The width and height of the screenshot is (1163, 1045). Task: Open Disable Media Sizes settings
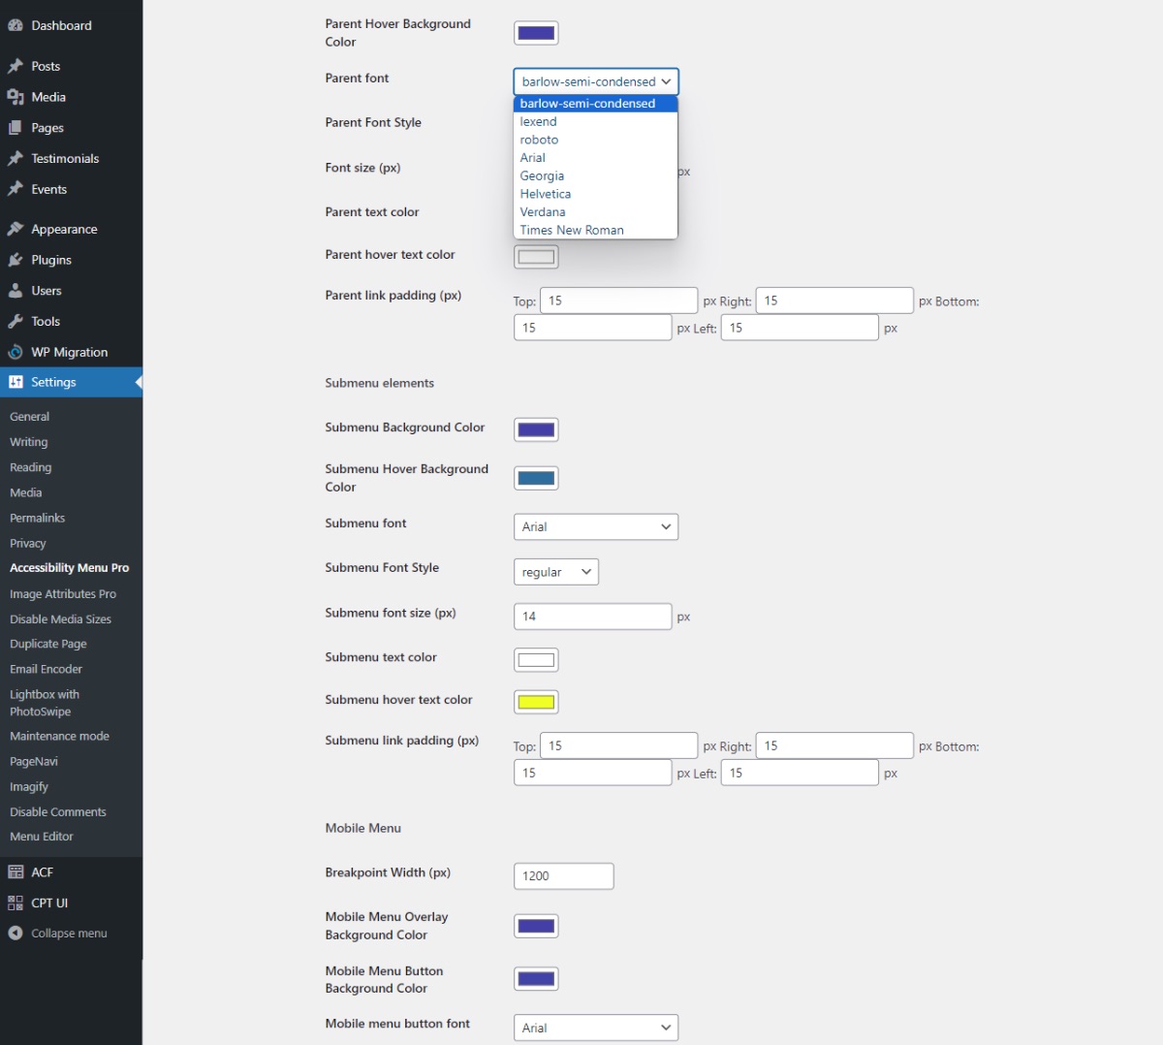pyautogui.click(x=60, y=618)
